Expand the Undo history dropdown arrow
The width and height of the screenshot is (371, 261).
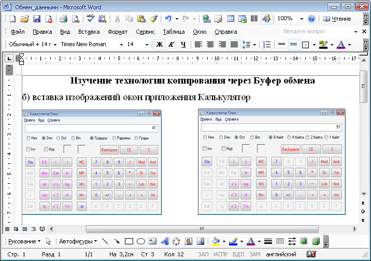pyautogui.click(x=177, y=19)
